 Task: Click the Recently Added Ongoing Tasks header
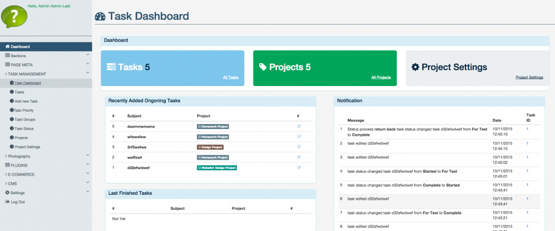pos(211,101)
